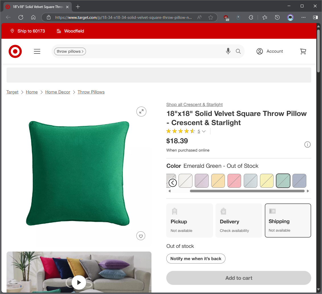Open the Account menu
322x294 pixels.
point(270,51)
